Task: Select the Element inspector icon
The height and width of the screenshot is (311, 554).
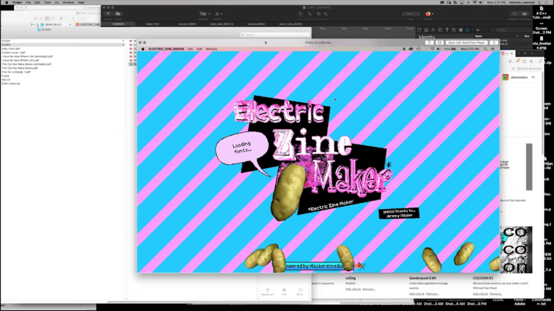Action: (x=440, y=30)
